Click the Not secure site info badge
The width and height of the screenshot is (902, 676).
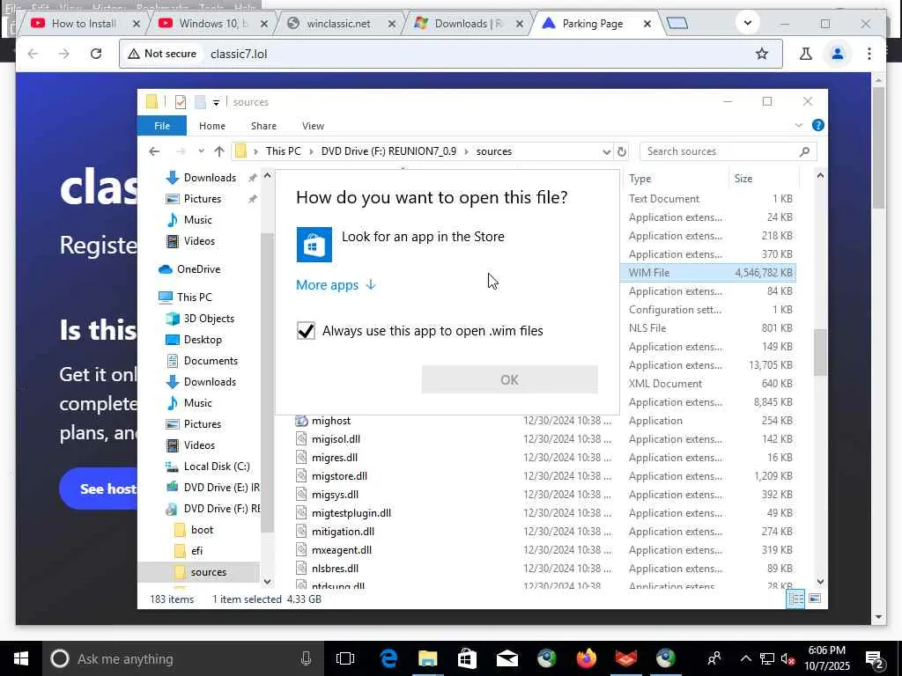coord(162,54)
